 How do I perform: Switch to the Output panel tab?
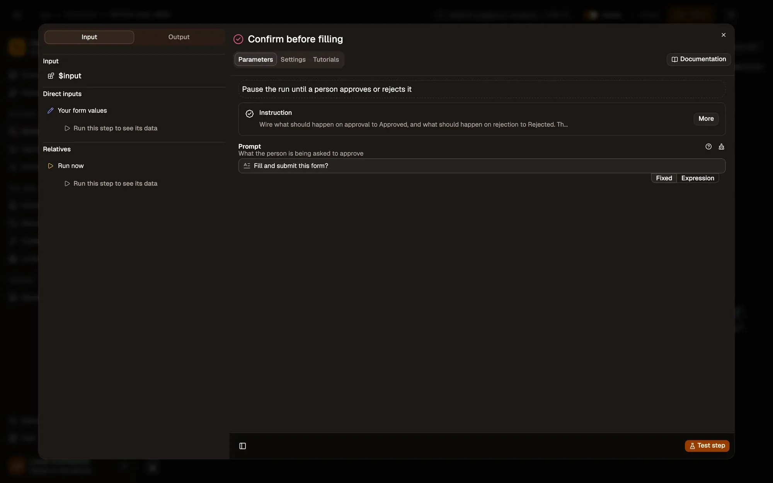pyautogui.click(x=179, y=37)
